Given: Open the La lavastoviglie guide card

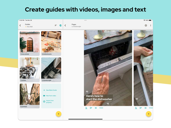Looking at the screenshot, I should click(x=51, y=70).
